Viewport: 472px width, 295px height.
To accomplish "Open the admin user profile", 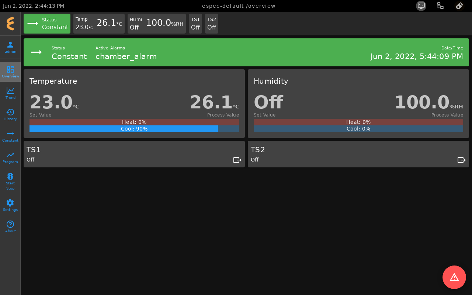I will coord(10,47).
